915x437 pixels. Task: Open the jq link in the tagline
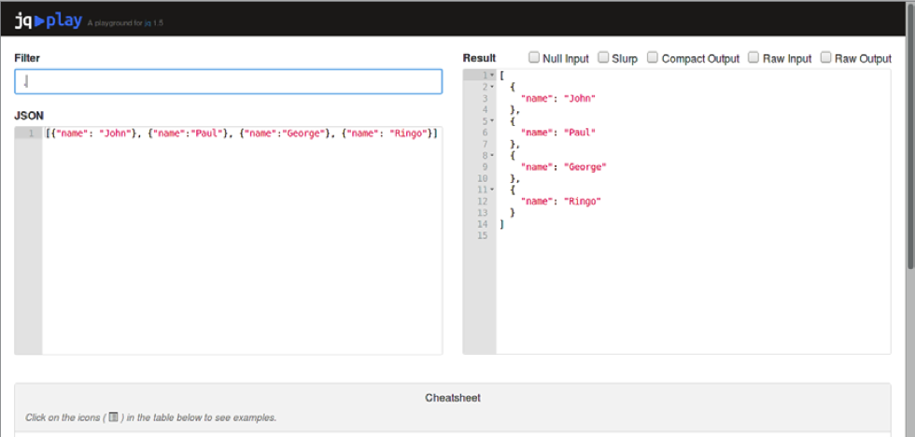[x=148, y=23]
